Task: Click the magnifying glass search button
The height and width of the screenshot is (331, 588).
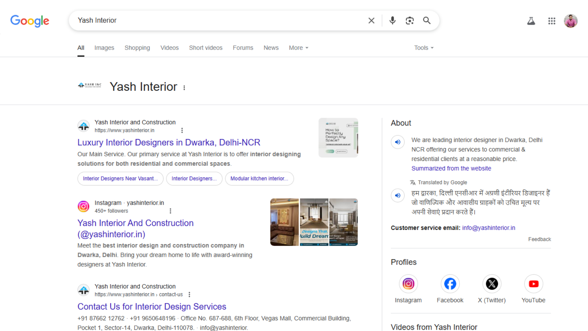Action: coord(427,21)
